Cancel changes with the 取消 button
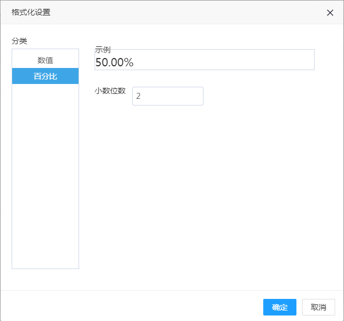Image resolution: width=344 pixels, height=321 pixels. click(x=318, y=307)
